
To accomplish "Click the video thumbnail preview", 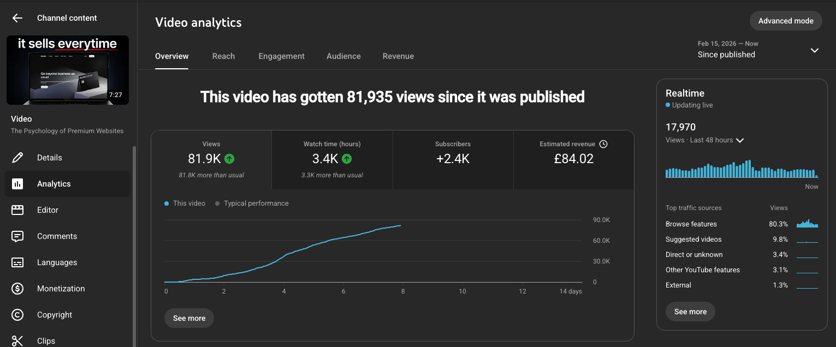I will coord(67,70).
